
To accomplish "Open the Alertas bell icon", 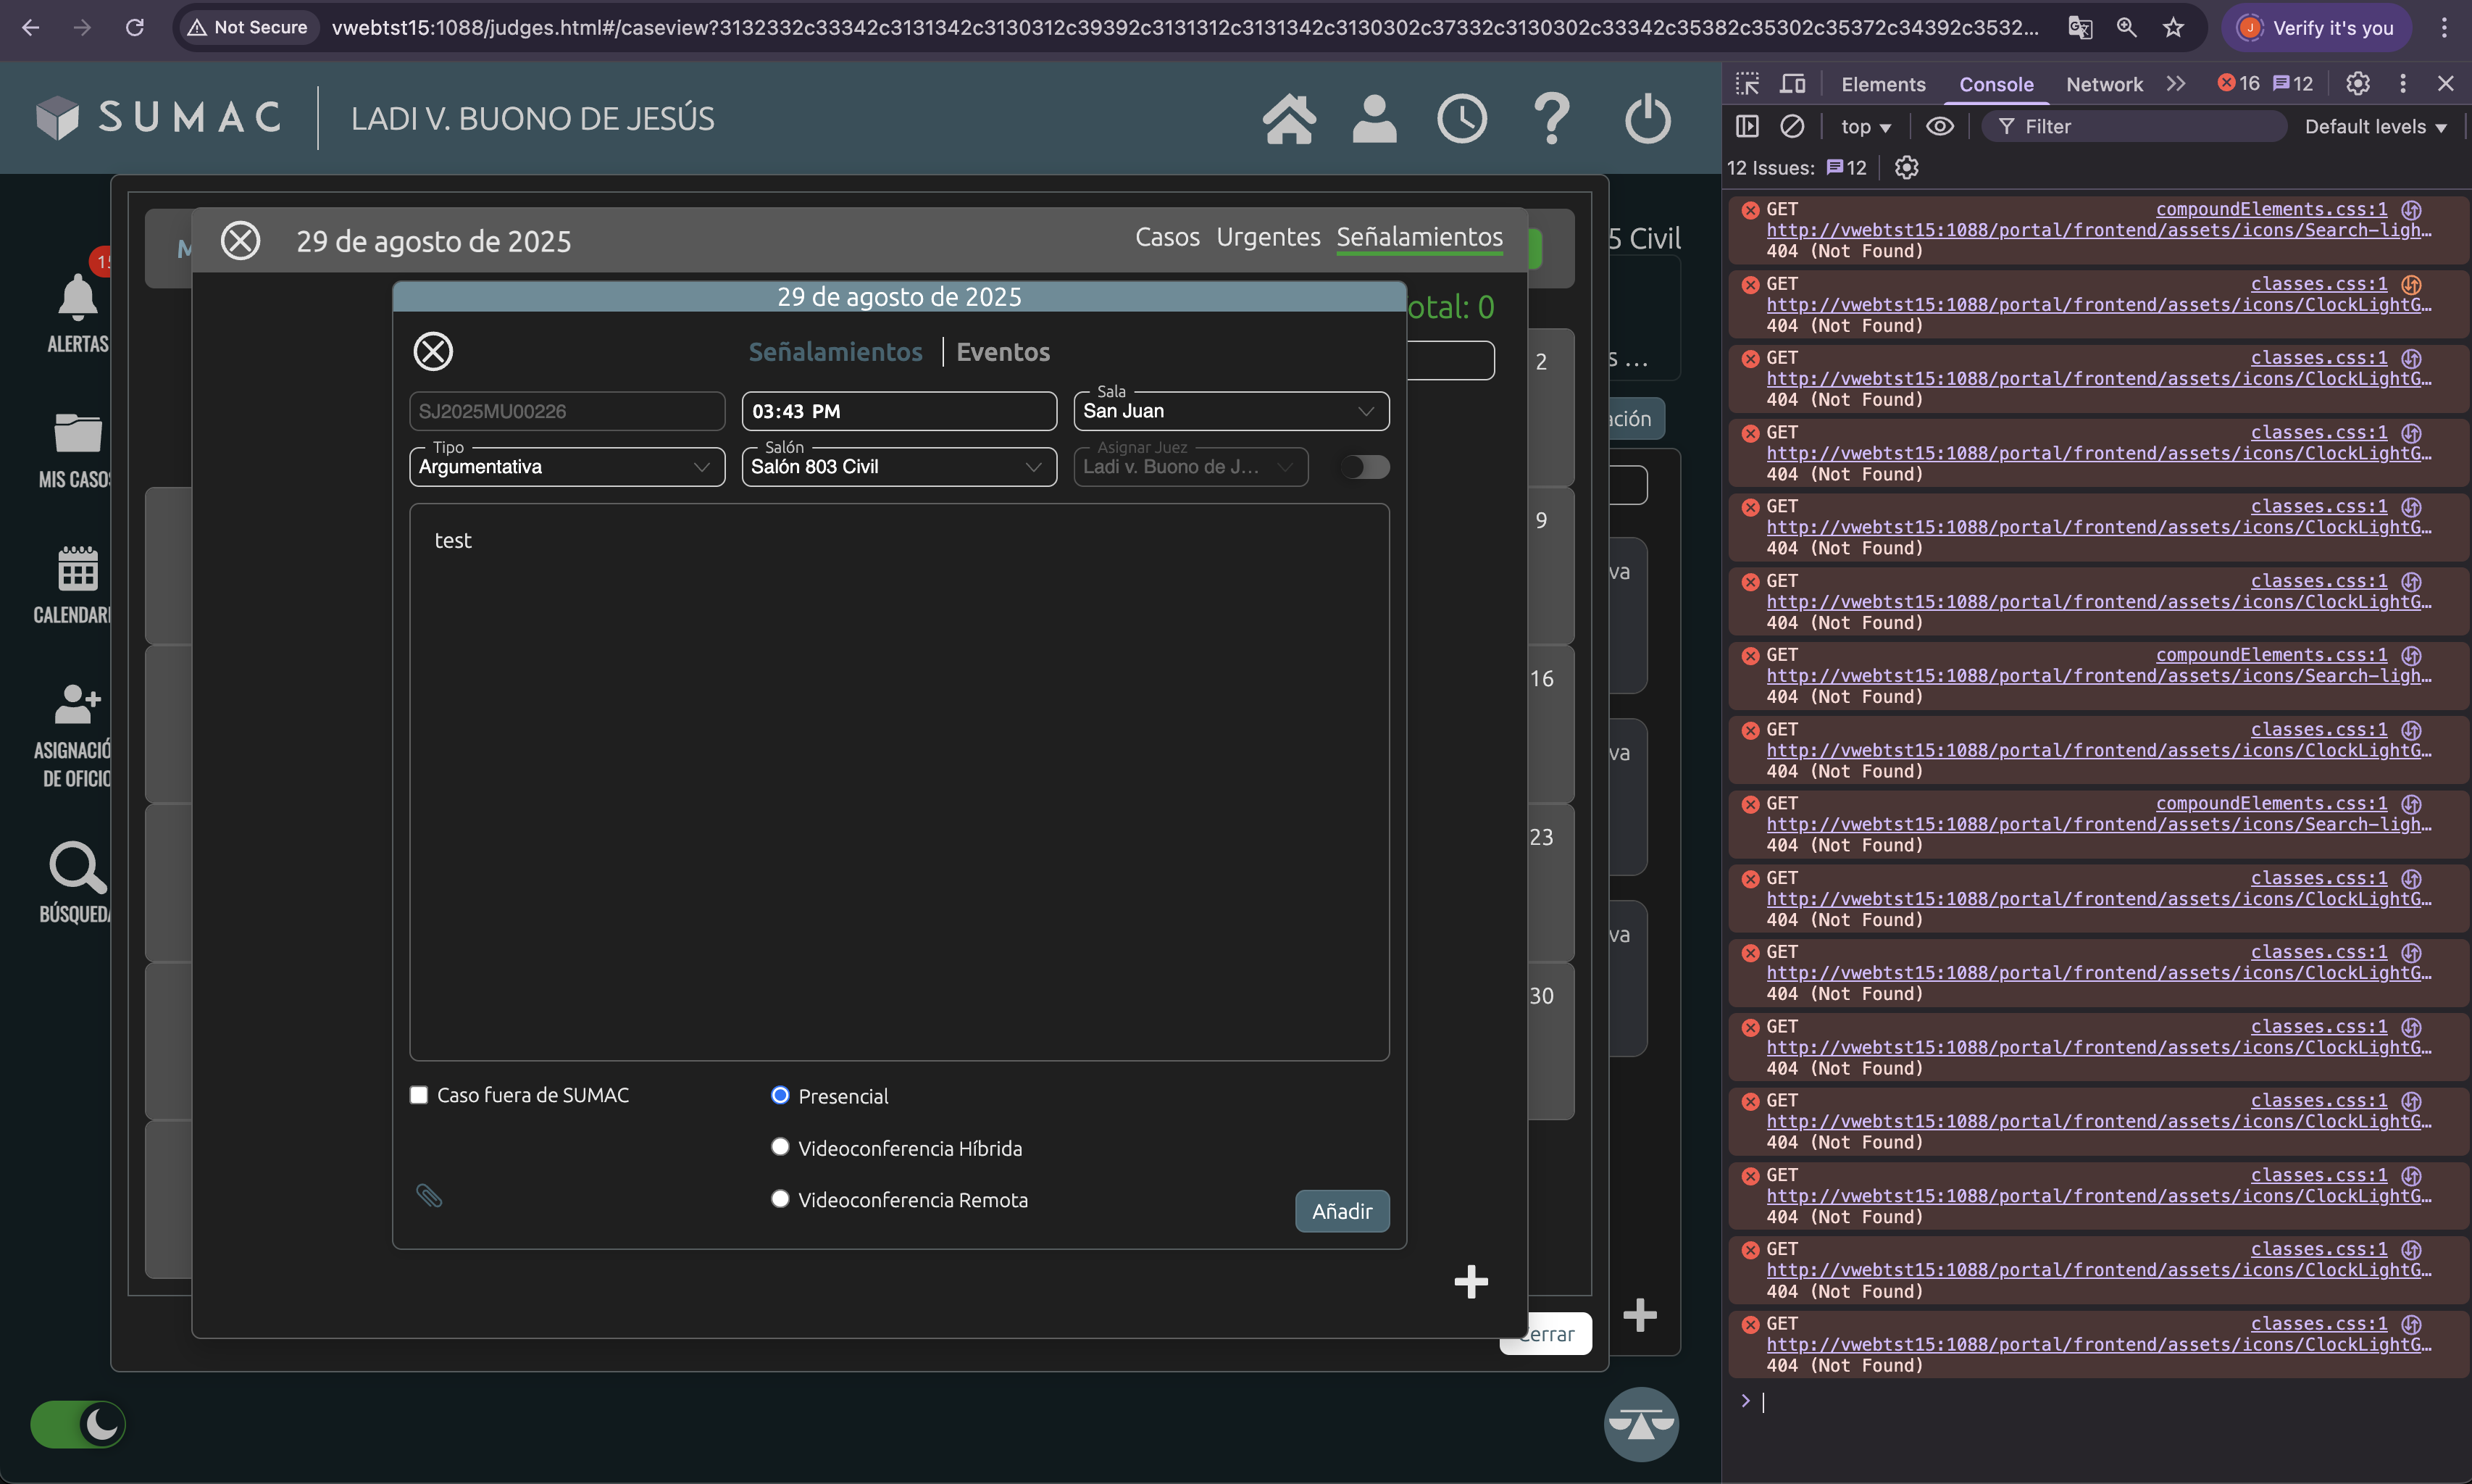I will click(x=77, y=298).
